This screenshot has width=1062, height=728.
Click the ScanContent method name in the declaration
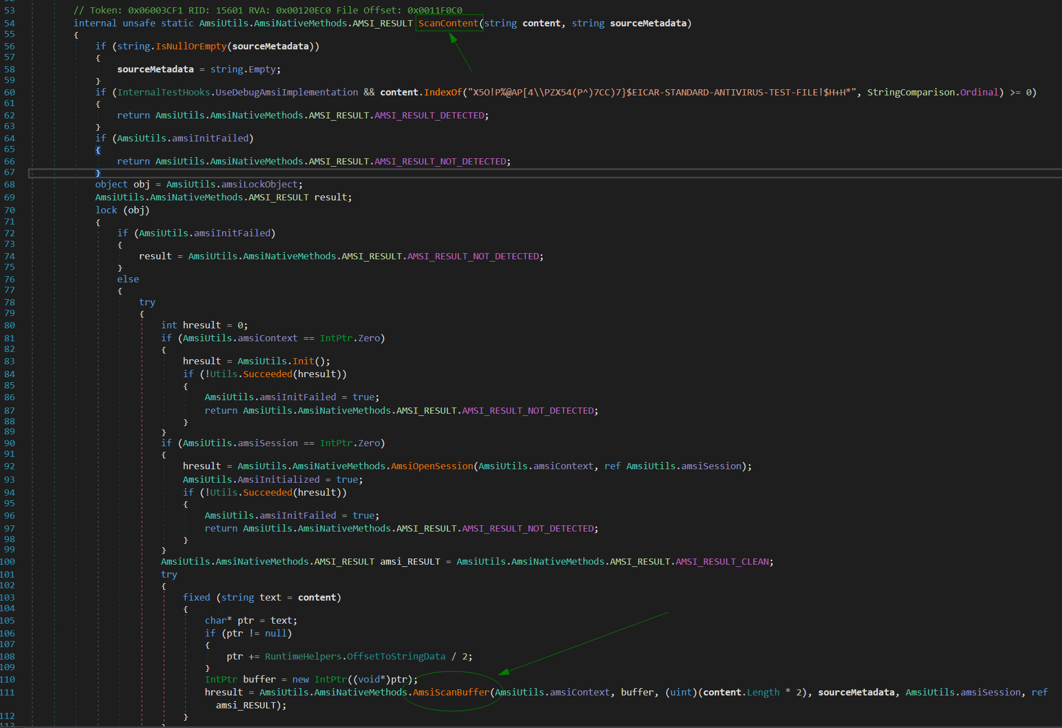point(448,23)
